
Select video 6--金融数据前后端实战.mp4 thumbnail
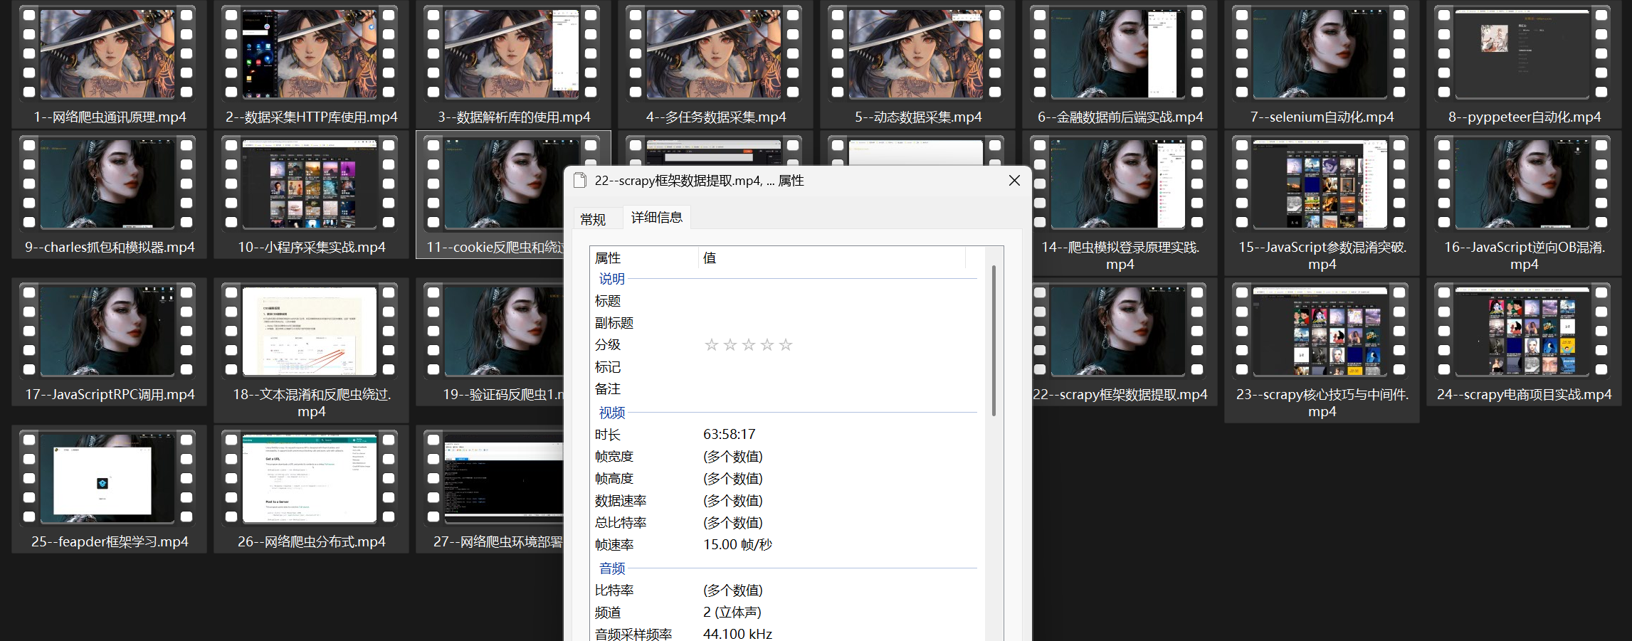pyautogui.click(x=1118, y=53)
